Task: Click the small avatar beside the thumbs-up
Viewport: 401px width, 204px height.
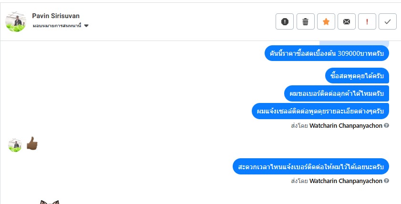Action: coord(15,145)
